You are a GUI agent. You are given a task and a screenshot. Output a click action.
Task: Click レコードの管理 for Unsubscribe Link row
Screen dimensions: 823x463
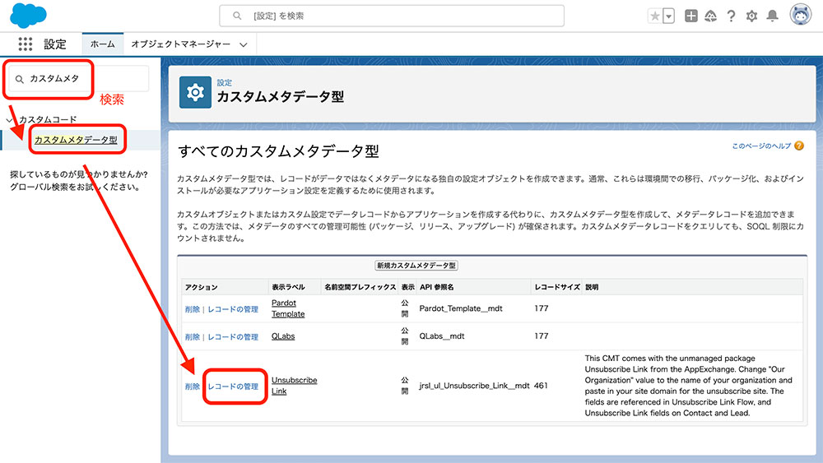233,387
